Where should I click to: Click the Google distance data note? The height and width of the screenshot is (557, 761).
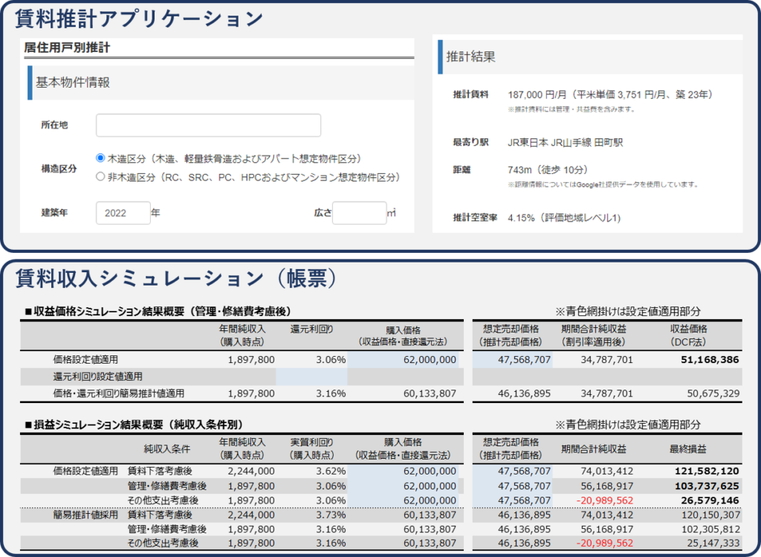pyautogui.click(x=603, y=184)
